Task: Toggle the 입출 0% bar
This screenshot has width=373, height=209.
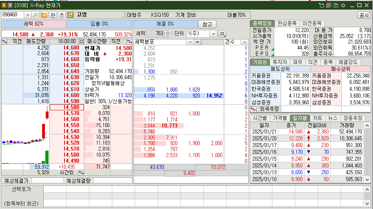Action: point(99,24)
